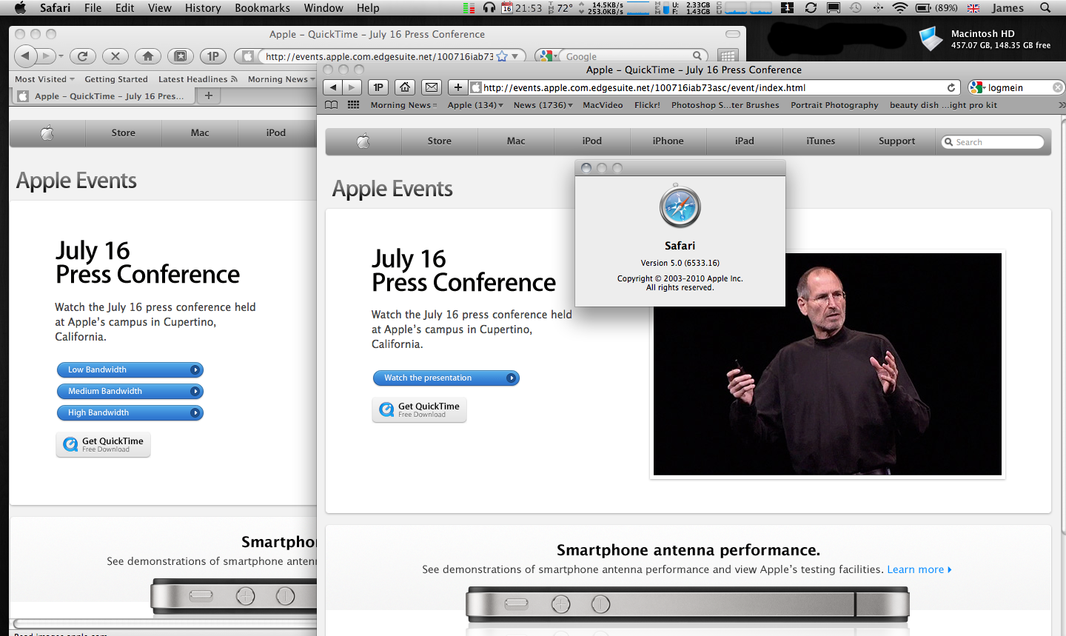Viewport: 1066px width, 636px height.
Task: Show all bookmarks book icon in Safari
Action: click(332, 105)
